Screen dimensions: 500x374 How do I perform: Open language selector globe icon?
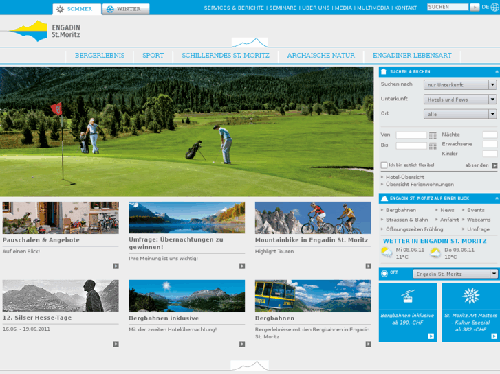coord(495,7)
